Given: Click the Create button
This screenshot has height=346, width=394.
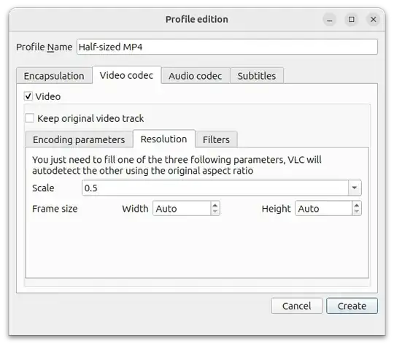Looking at the screenshot, I should tap(352, 306).
